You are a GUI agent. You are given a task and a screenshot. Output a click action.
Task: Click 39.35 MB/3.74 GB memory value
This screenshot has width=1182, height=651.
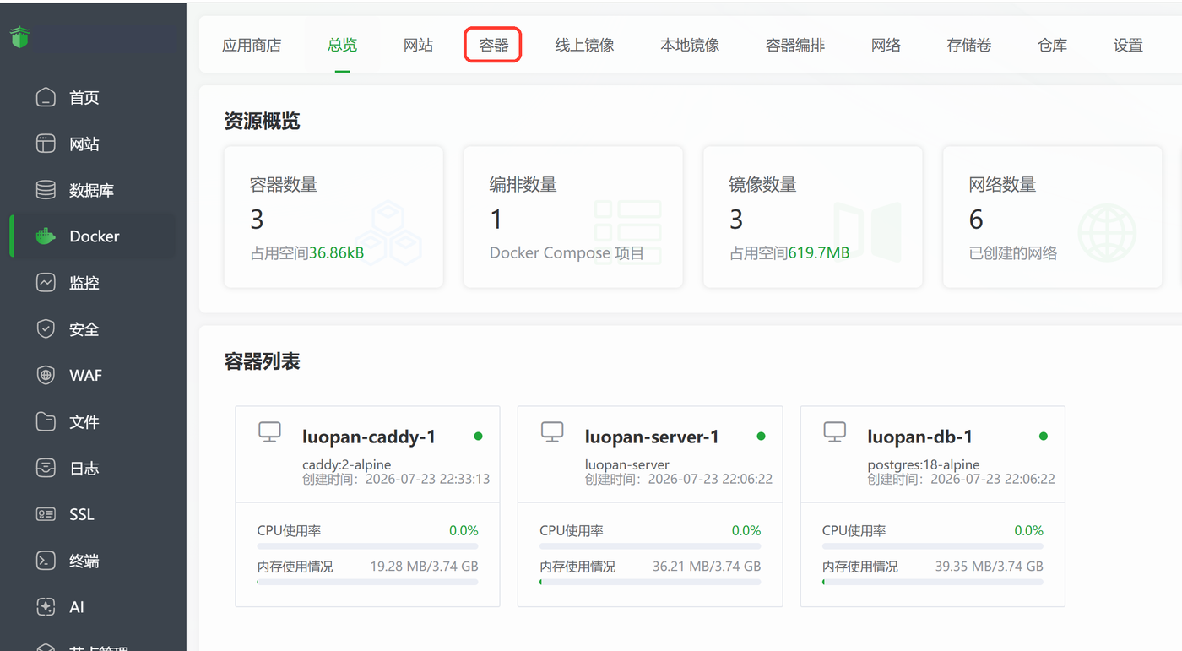[x=990, y=567]
